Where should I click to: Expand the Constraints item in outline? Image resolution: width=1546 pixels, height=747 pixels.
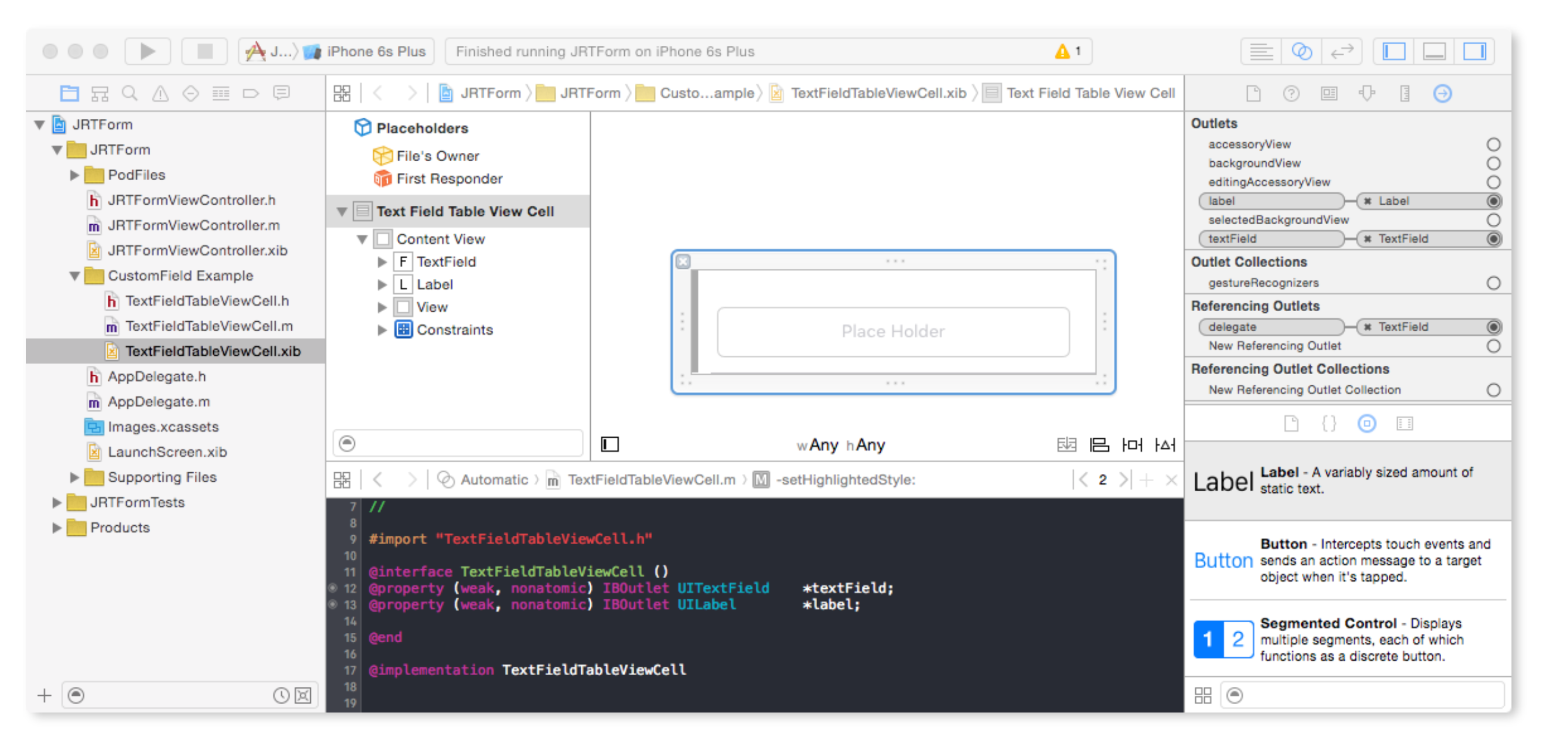(x=382, y=329)
